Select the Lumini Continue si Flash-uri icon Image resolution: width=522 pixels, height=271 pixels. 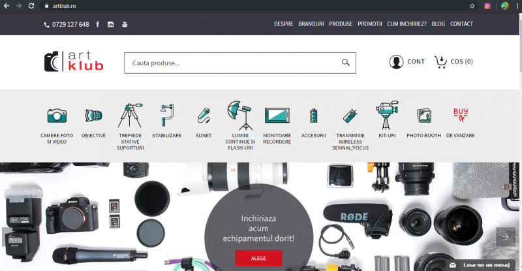coord(240,116)
